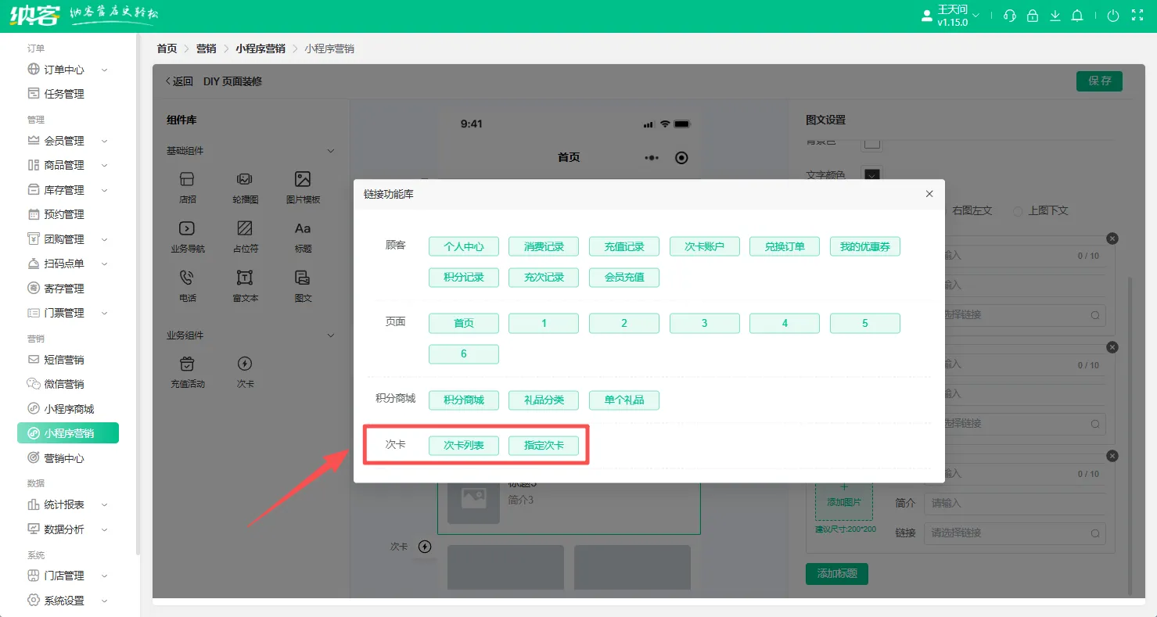Image resolution: width=1157 pixels, height=617 pixels.
Task: Click the 图片模板 component icon
Action: tap(303, 180)
